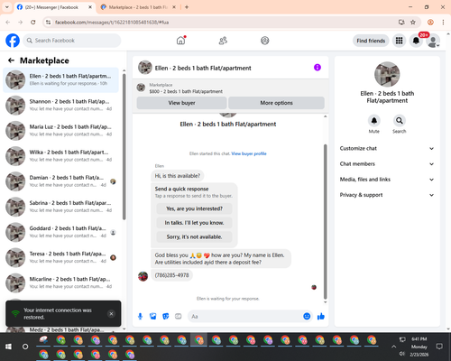The height and width of the screenshot is (361, 451).
Task: Send quick response 'In talks. I'll let you know.'
Action: [x=194, y=223]
